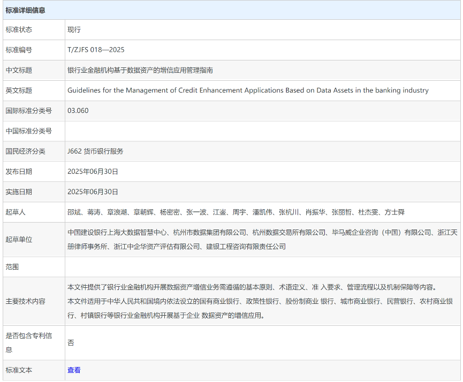Click the 标准详细信息 header
463x382 pixels.
25,10
